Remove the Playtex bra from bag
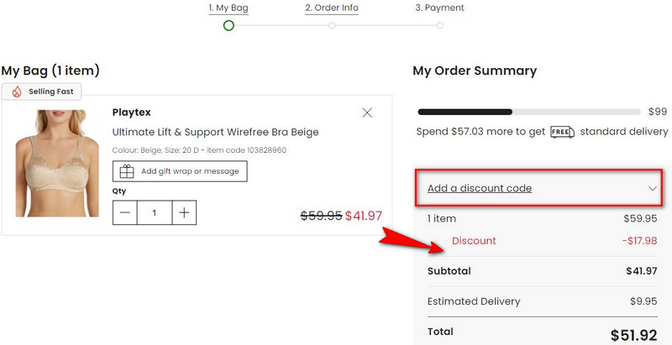Viewport: 672px width, 345px height. tap(367, 112)
